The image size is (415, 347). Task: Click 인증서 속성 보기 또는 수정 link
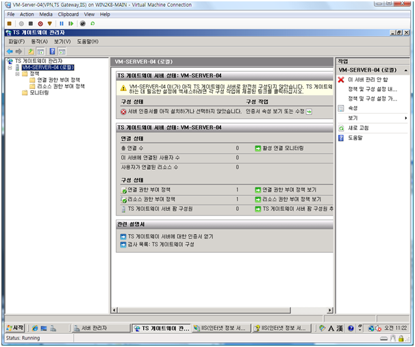click(275, 112)
